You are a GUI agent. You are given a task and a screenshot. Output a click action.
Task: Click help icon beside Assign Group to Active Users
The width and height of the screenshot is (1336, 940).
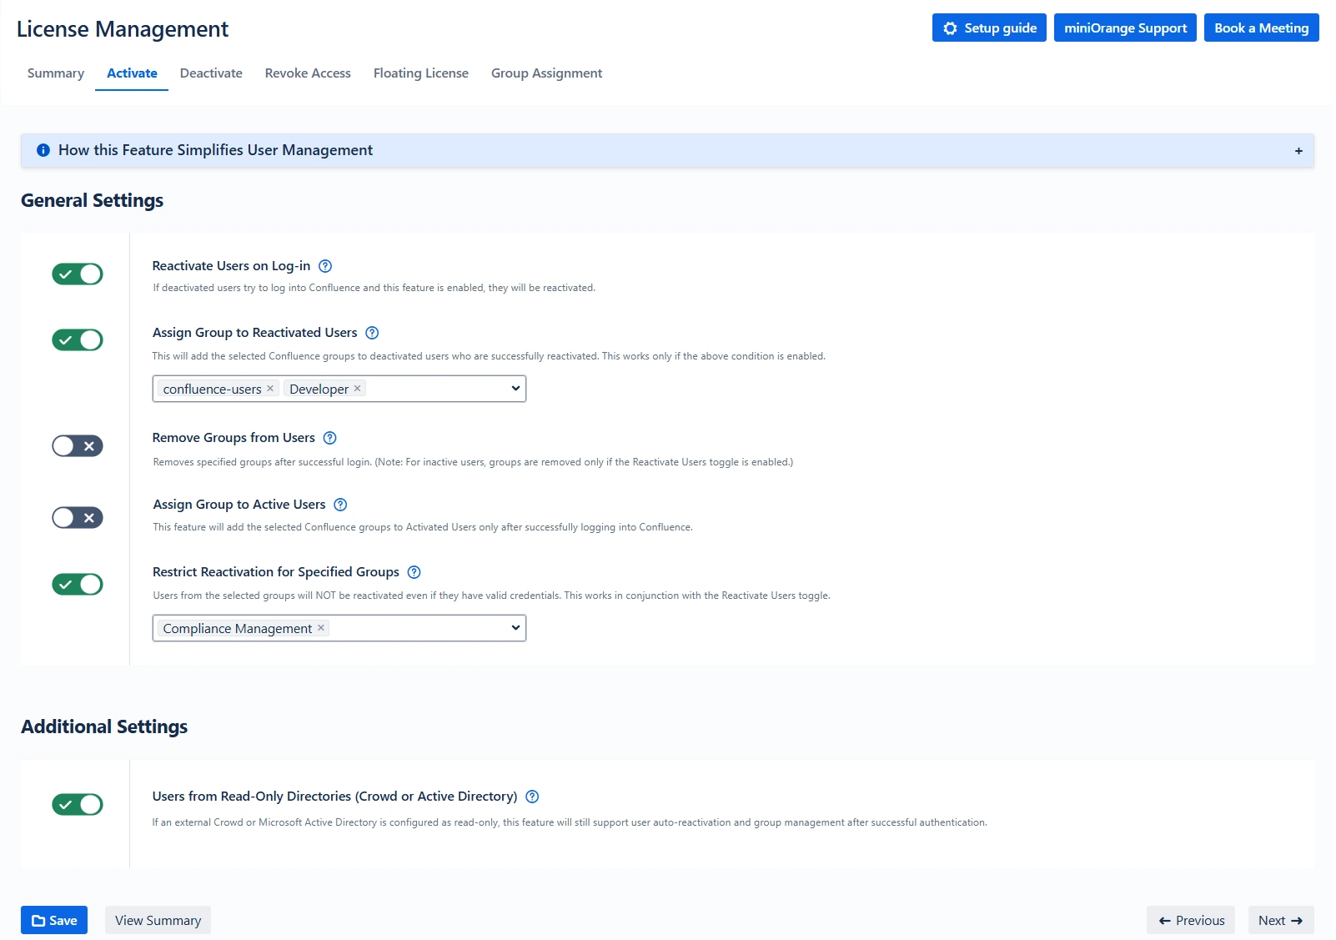pyautogui.click(x=340, y=505)
